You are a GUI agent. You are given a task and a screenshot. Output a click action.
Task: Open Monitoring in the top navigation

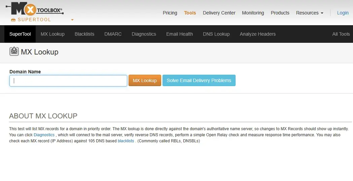253,13
